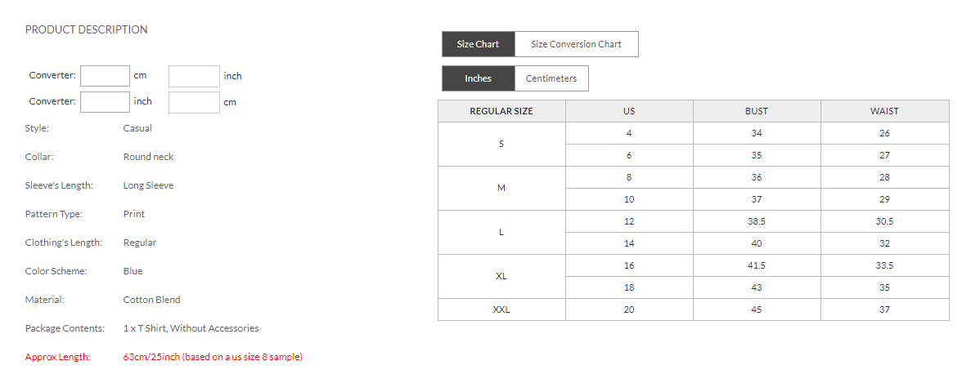
Task: Click the red Approx Length label
Action: pos(57,357)
